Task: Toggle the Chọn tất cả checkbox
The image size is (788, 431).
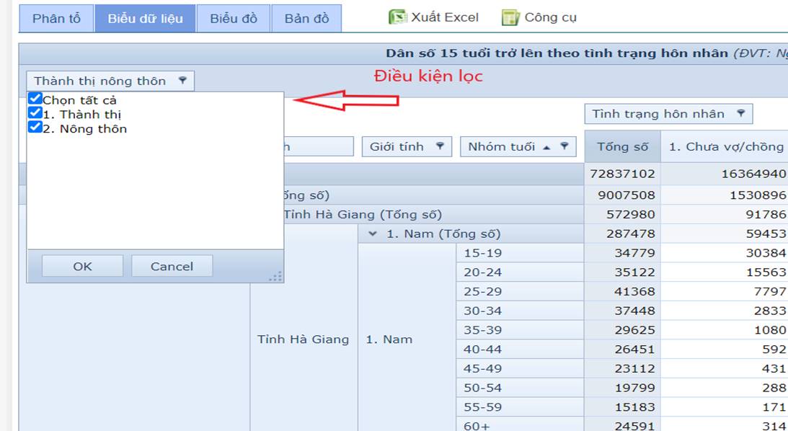Action: 35,99
